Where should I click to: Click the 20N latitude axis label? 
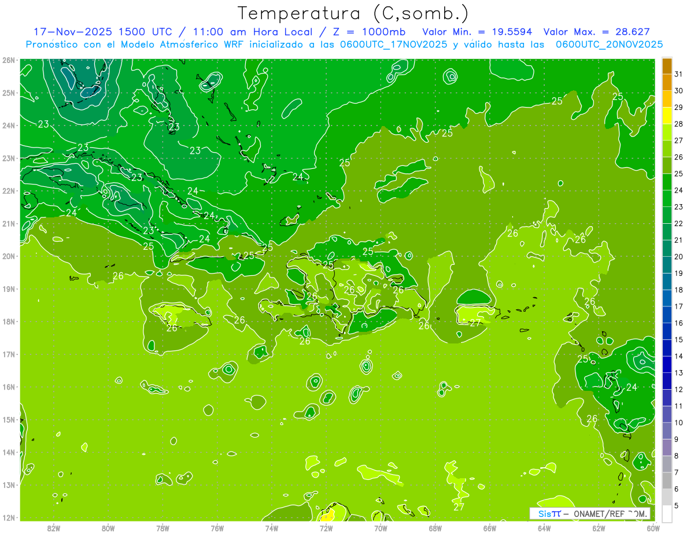9,256
